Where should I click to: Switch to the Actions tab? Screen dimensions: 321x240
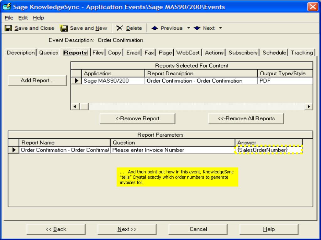tap(214, 52)
